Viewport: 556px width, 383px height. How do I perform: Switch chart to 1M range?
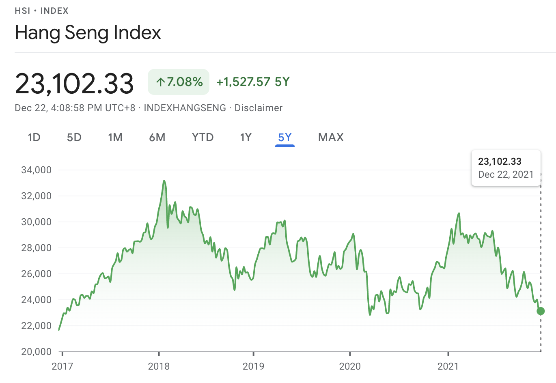point(115,138)
